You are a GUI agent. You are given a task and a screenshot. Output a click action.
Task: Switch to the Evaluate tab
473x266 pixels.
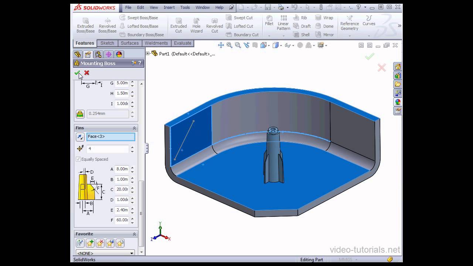pyautogui.click(x=183, y=43)
